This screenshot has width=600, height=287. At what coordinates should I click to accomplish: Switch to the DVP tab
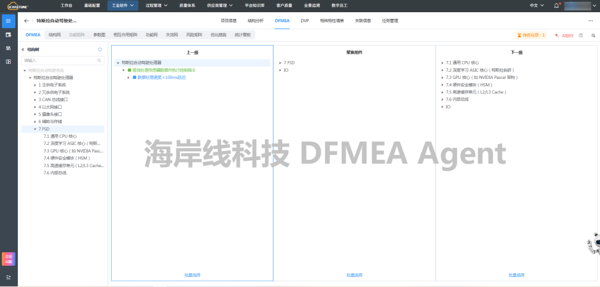coord(304,21)
